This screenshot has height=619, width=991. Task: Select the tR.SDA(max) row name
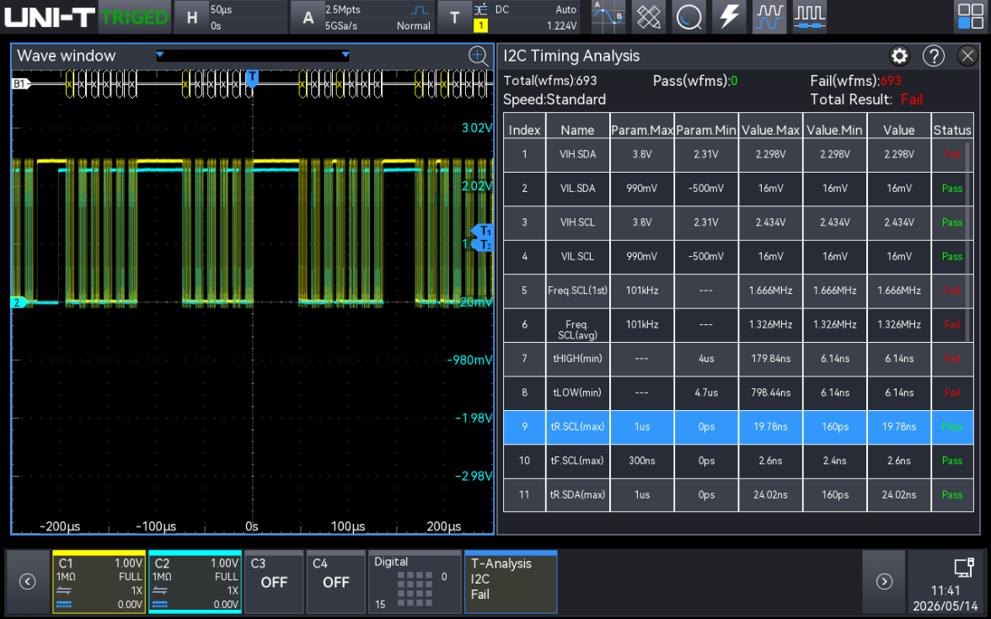(x=578, y=494)
